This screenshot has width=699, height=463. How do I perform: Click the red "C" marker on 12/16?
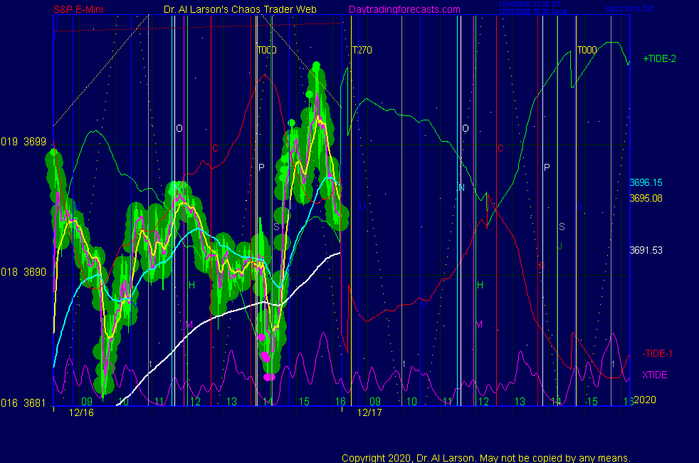tap(215, 148)
